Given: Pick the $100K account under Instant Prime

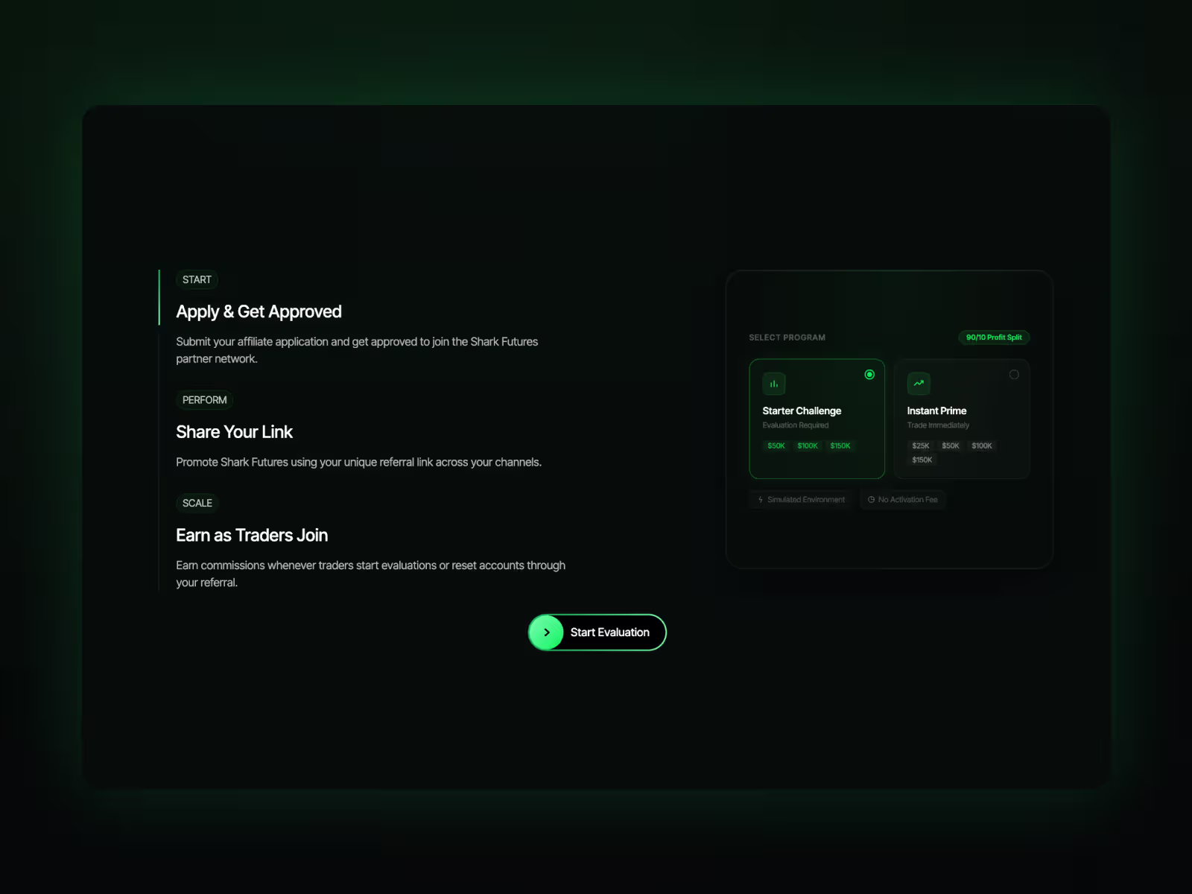Looking at the screenshot, I should (982, 446).
